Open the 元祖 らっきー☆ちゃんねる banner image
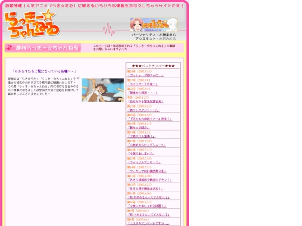The height and width of the screenshot is (226, 302). tap(154, 25)
